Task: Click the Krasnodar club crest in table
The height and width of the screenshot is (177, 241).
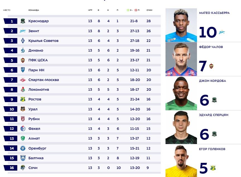Action: click(x=23, y=21)
